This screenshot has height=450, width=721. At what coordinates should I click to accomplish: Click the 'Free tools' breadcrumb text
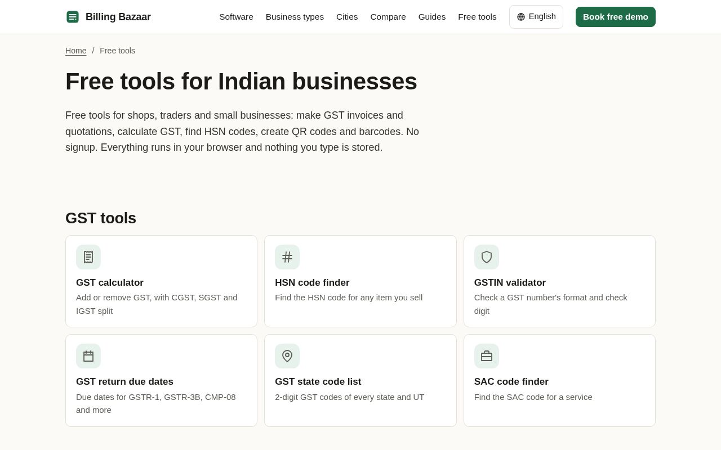[x=117, y=51]
